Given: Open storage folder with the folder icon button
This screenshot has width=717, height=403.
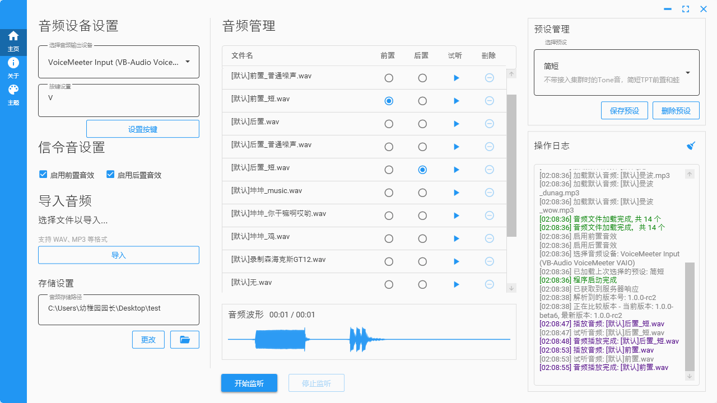Looking at the screenshot, I should (x=184, y=340).
